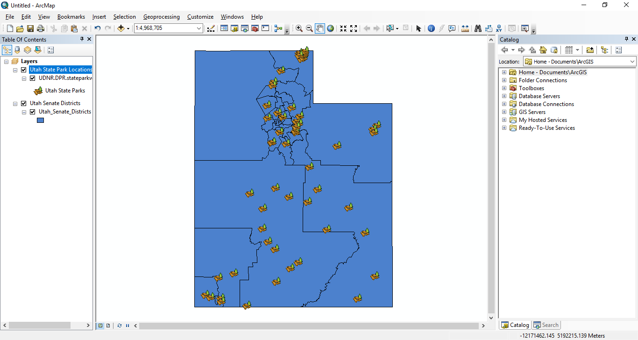Click the map vertical scrollbar
The image size is (638, 340).
[491, 178]
